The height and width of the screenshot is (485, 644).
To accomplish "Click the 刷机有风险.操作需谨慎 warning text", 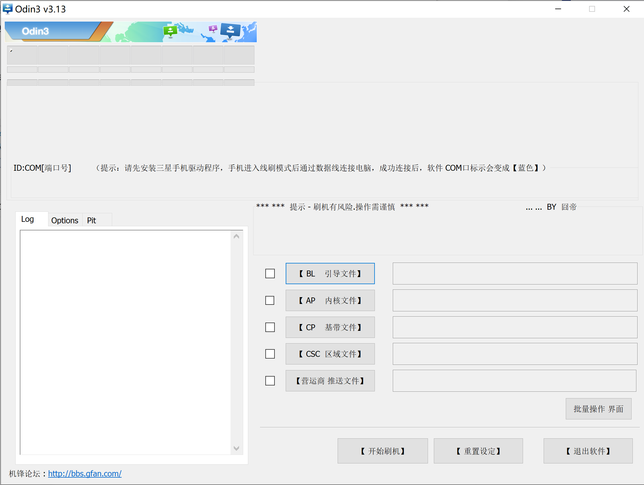I will (x=354, y=207).
